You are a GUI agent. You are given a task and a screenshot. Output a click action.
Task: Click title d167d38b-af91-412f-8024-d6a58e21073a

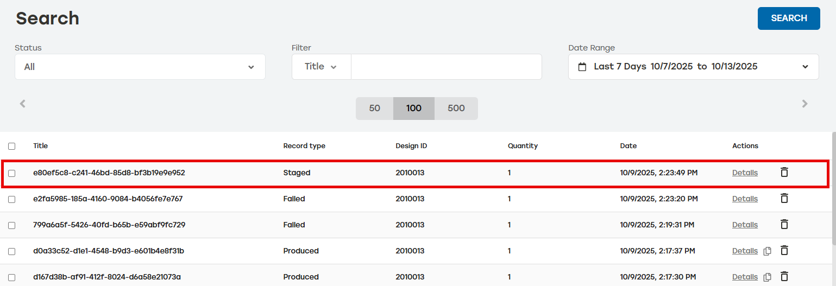pos(107,277)
